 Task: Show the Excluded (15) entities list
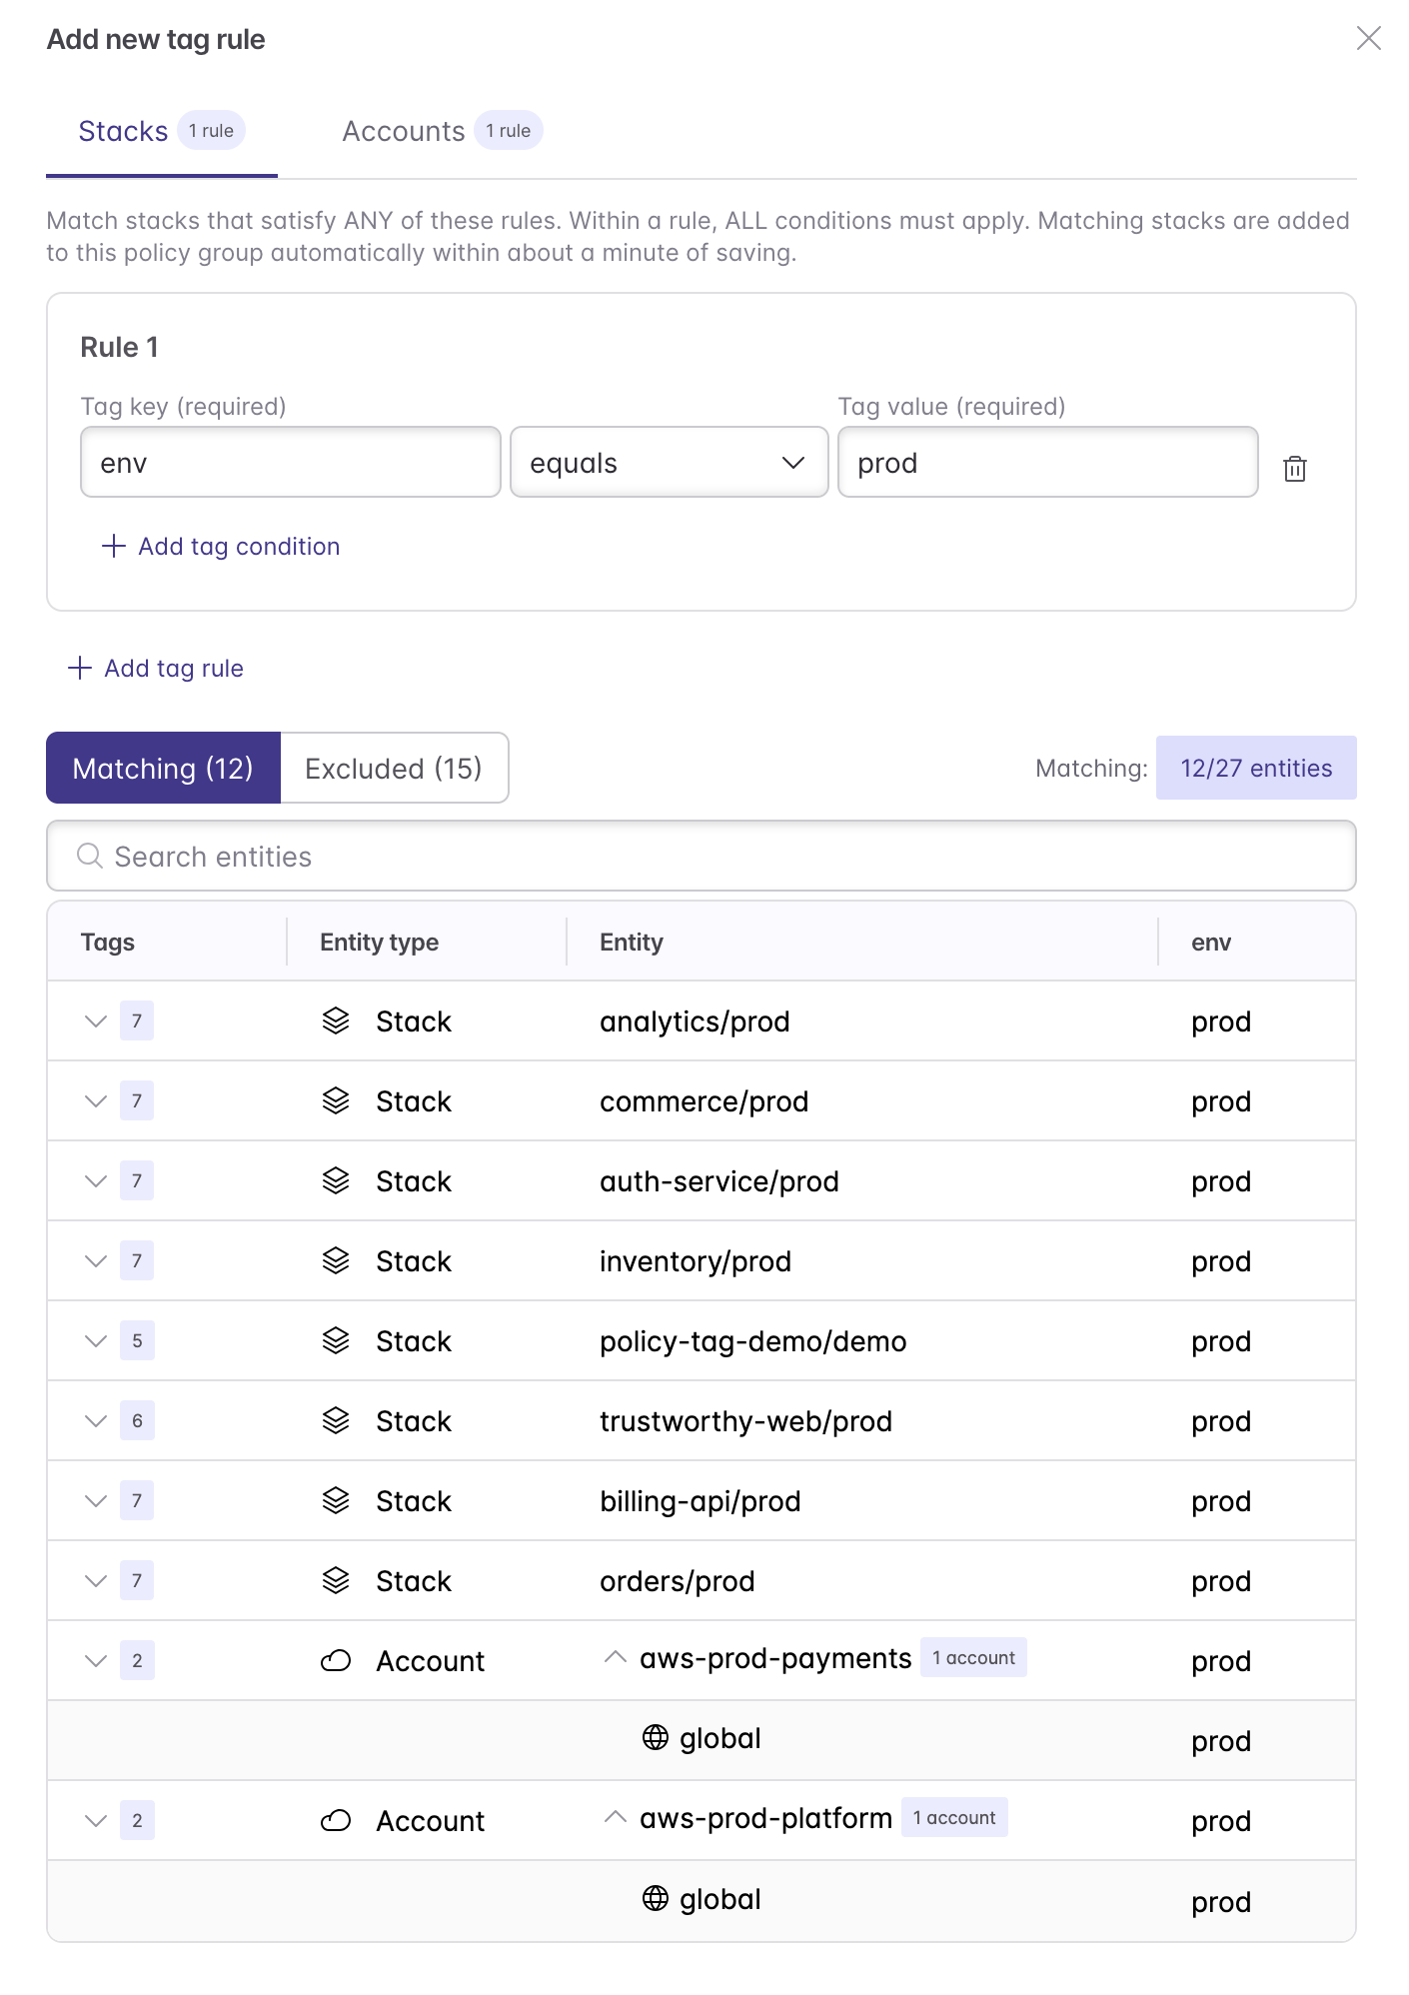pos(394,768)
